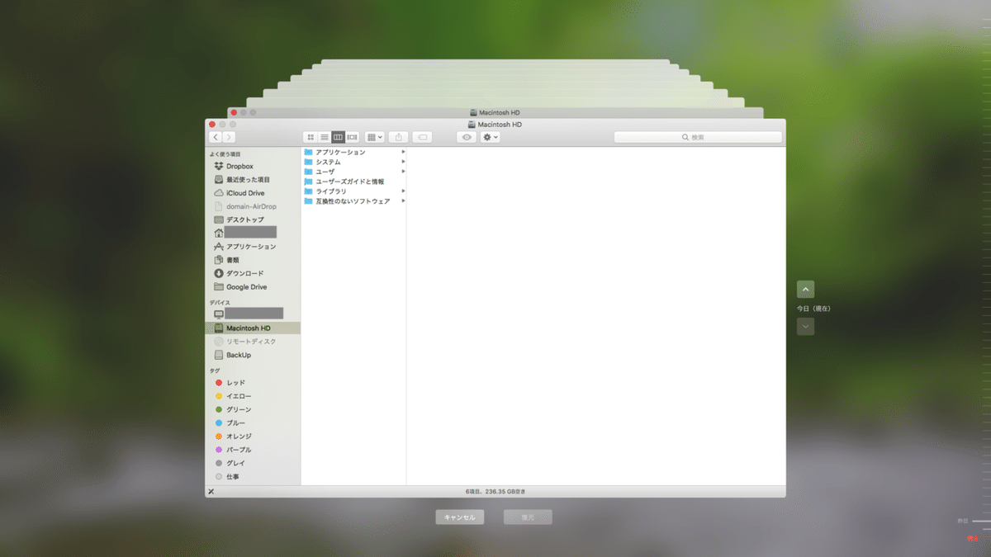Image resolution: width=991 pixels, height=557 pixels.
Task: Expand the システム folder arrow
Action: tap(403, 162)
